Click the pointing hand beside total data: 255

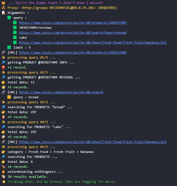(x=3, y=132)
